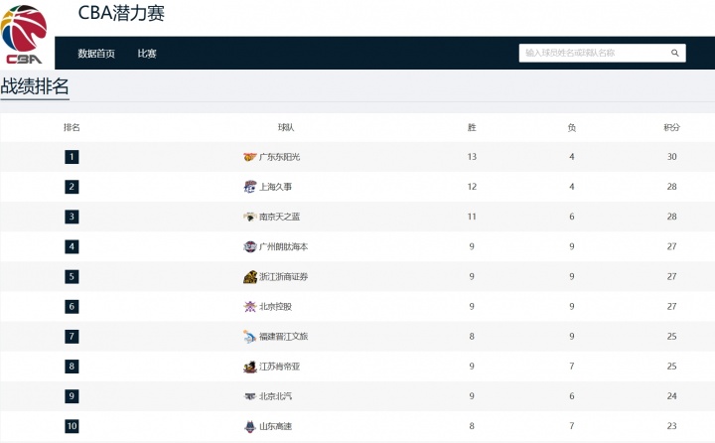
Task: Click the 战绩排名 heading
Action: (35, 86)
